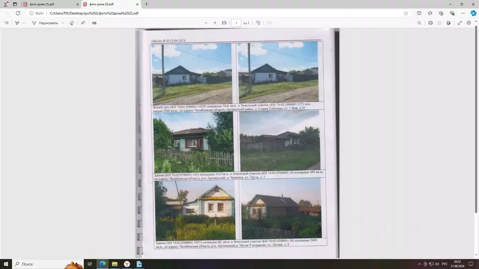Open a new browser tab
Image resolution: width=479 pixels, height=269 pixels.
[x=146, y=4]
